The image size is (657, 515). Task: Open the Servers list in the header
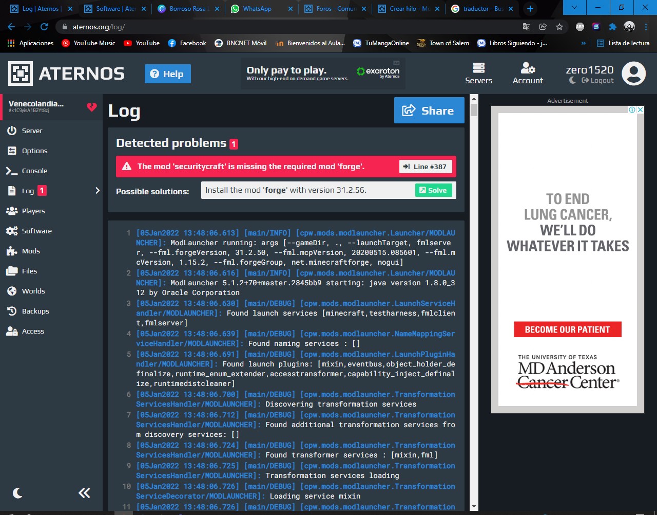coord(478,73)
